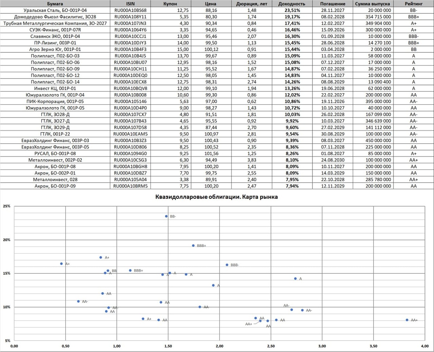Select the 'Купон' column header

click(x=170, y=4)
